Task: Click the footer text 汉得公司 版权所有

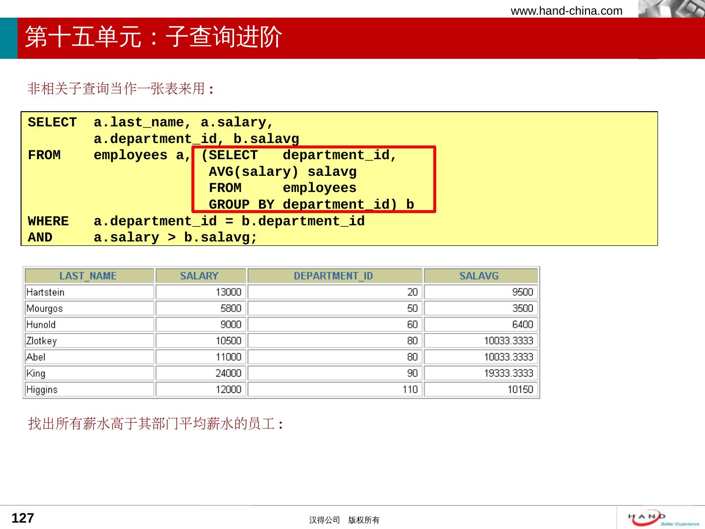Action: 344,520
